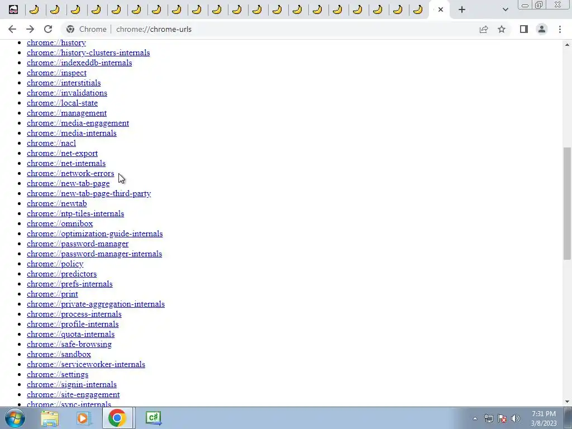Reload the chrome-urls page
The image size is (572, 429).
48,29
